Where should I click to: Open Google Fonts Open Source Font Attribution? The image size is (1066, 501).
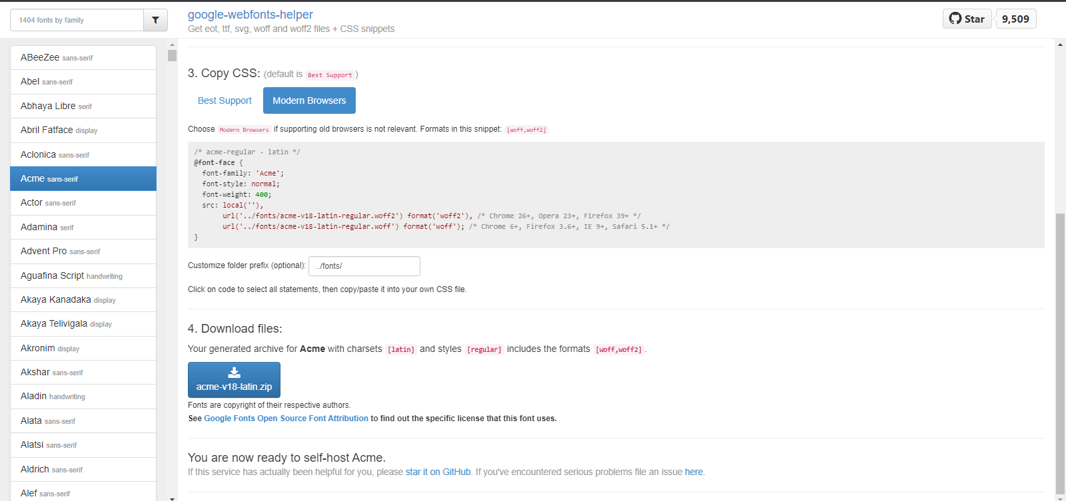tap(286, 418)
